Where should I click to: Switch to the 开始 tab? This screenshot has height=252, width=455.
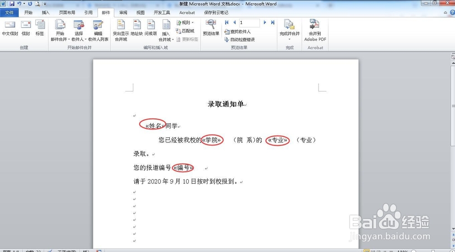pos(28,12)
